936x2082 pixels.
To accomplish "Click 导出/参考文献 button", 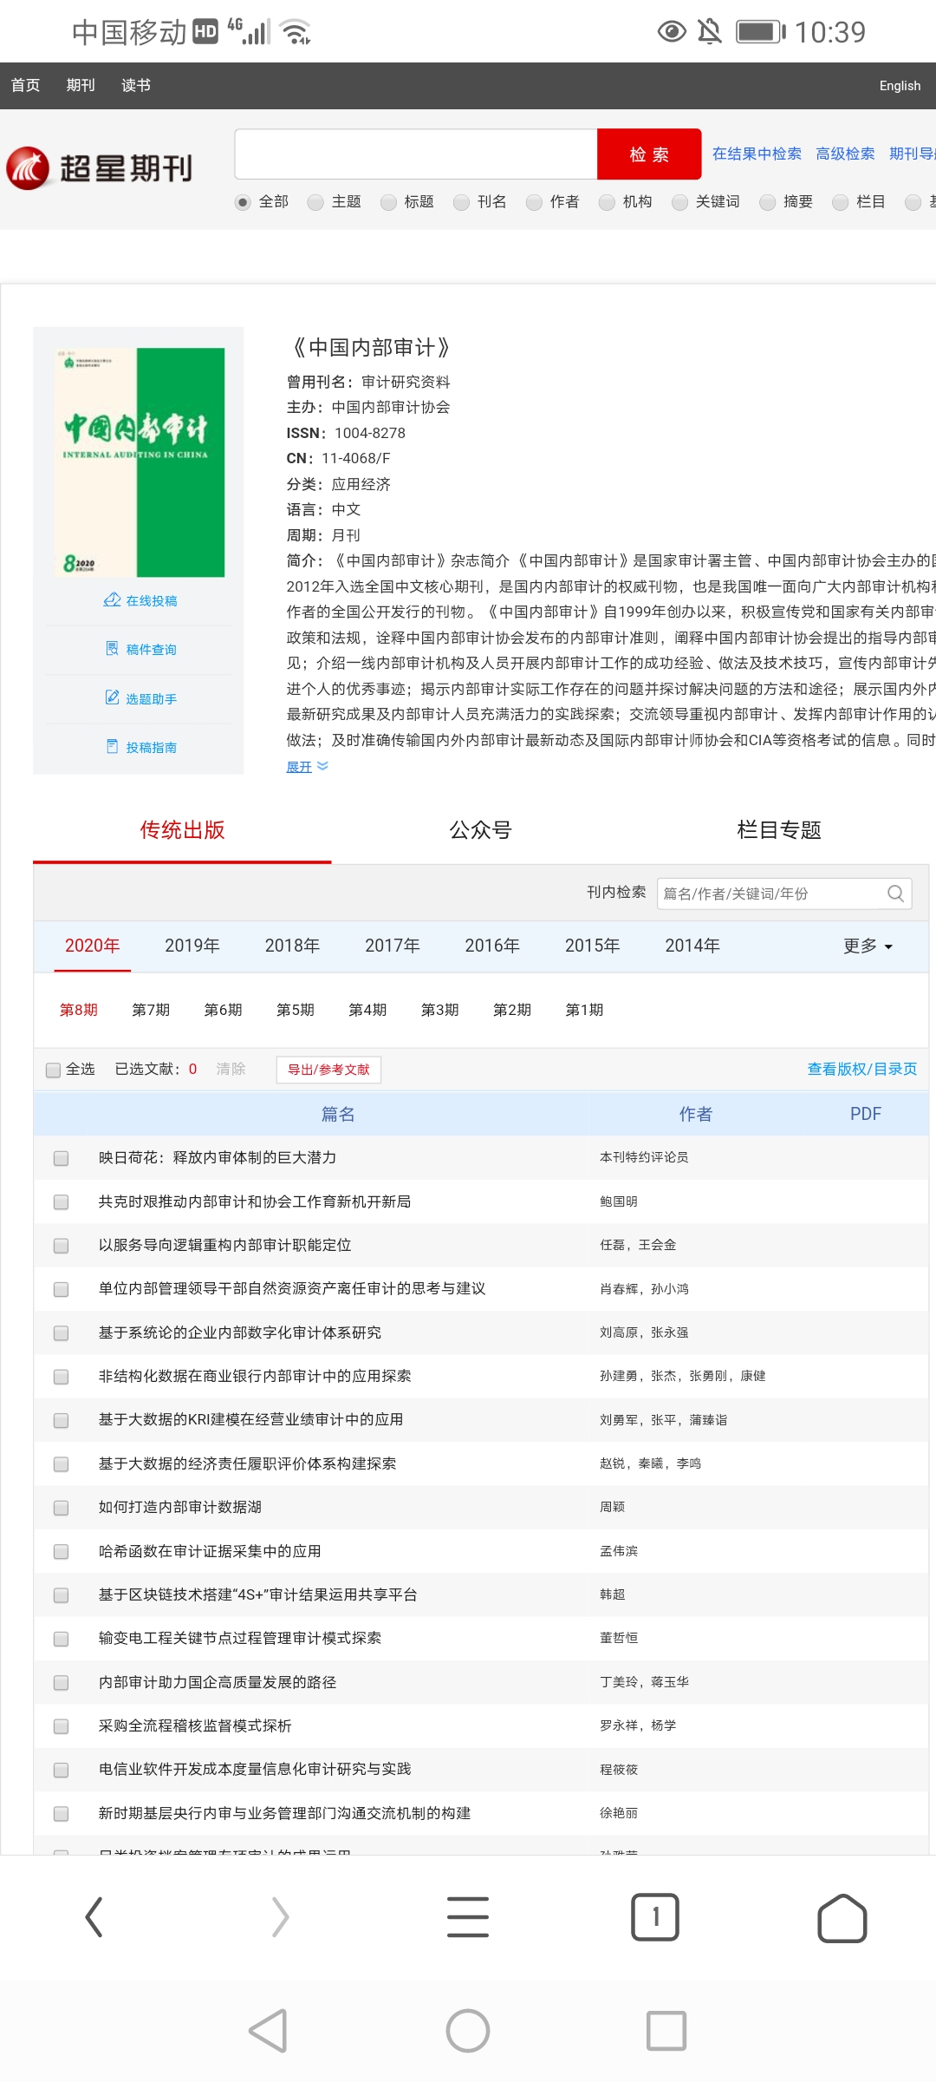I will click(x=328, y=1070).
